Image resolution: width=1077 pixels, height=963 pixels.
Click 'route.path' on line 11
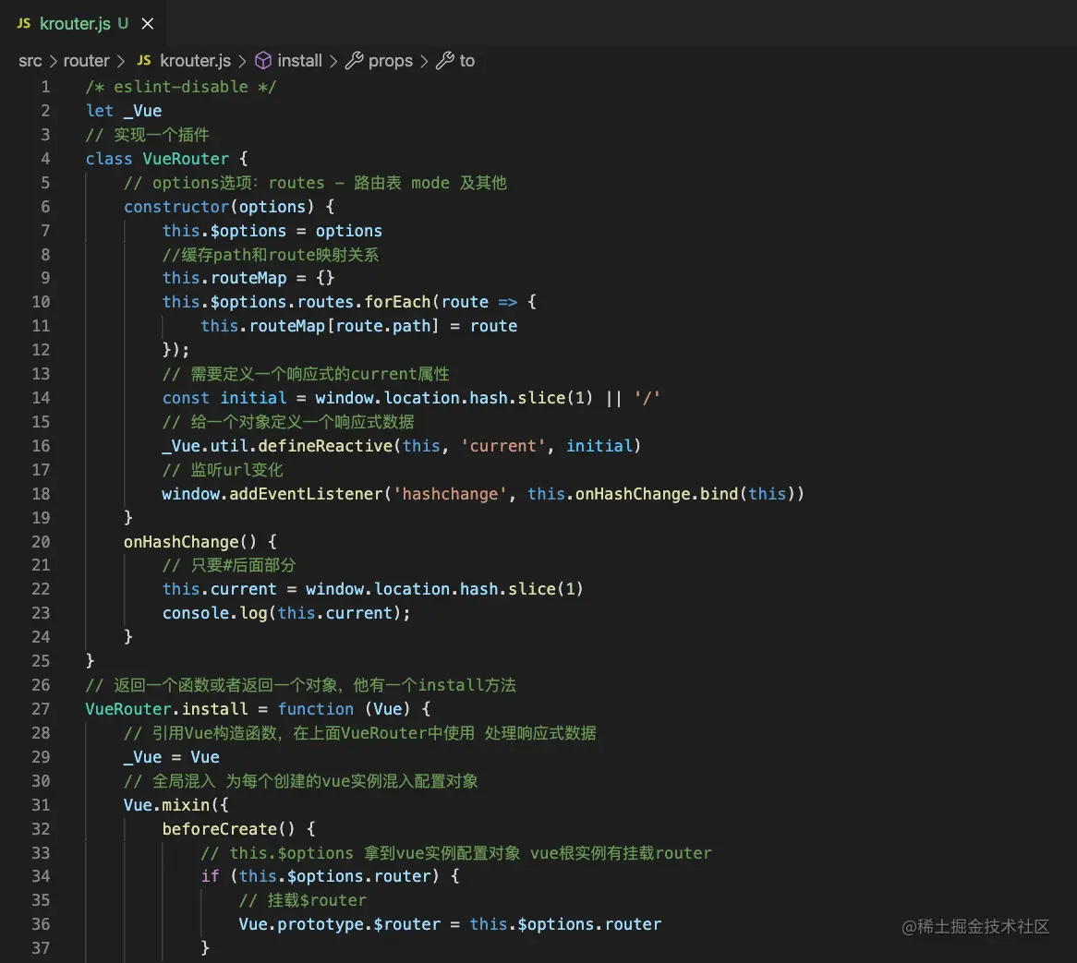pyautogui.click(x=383, y=326)
